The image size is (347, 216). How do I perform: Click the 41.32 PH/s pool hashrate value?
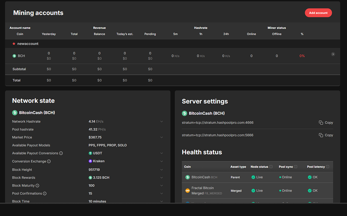point(97,129)
